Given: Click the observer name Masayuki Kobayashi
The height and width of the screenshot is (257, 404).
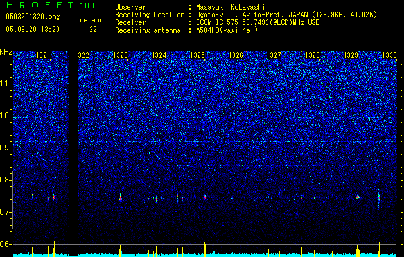Looking at the screenshot, I should coord(231,7).
